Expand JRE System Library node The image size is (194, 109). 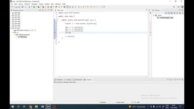13,30
